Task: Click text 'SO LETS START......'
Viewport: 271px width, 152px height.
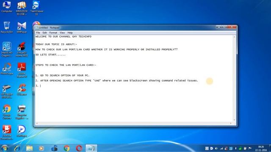Action: (x=50, y=54)
